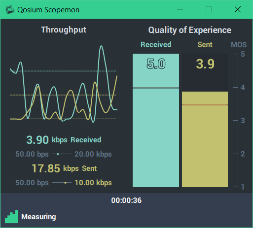Click the Qosium Scopemon app icon

(x=10, y=9)
